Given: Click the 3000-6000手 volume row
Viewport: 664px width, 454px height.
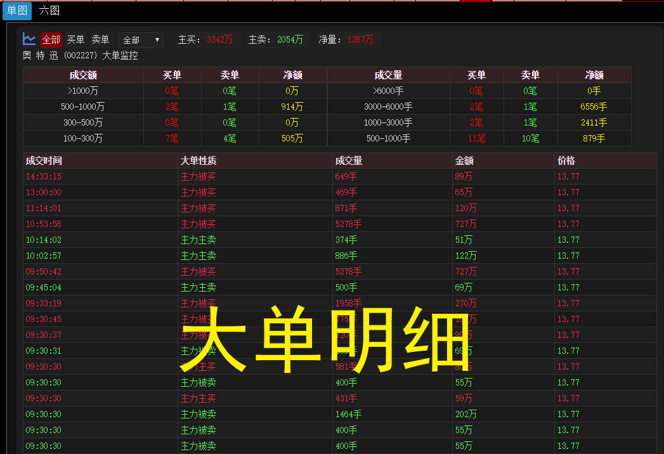Looking at the screenshot, I should pyautogui.click(x=388, y=107).
